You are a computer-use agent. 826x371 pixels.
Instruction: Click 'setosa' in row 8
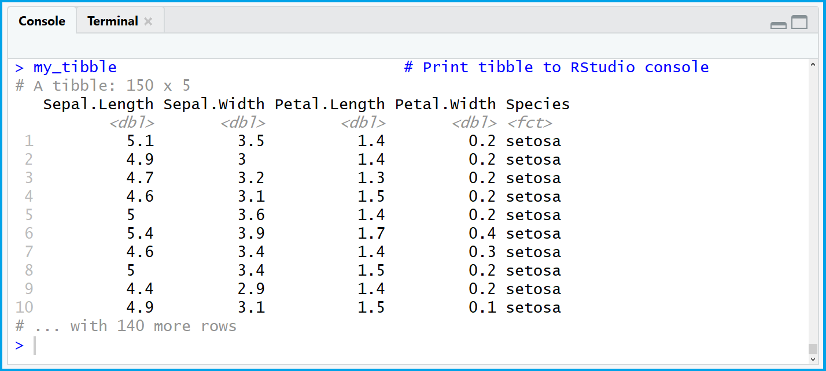coord(533,270)
